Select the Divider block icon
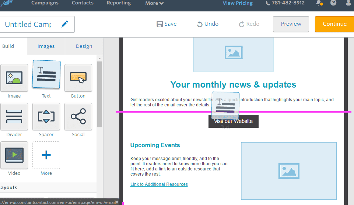This screenshot has width=354, height=205. [14, 117]
